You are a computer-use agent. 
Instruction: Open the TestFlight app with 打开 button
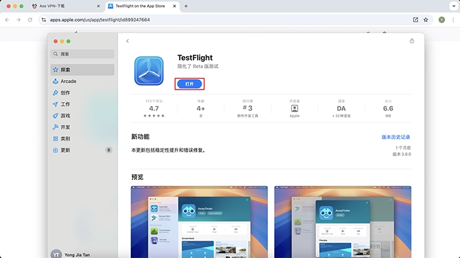point(190,84)
